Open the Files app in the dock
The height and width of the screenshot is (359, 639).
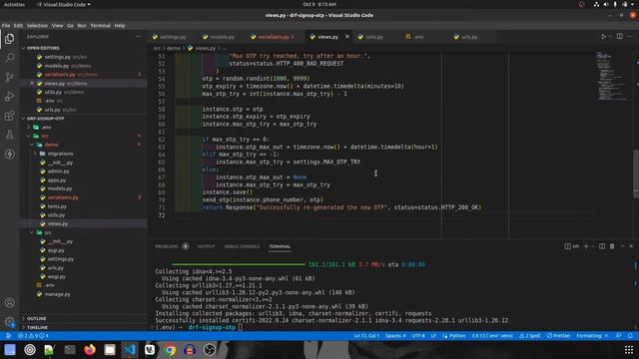click(110, 350)
